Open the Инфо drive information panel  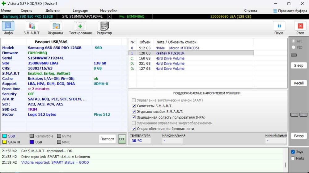[x=8, y=28]
